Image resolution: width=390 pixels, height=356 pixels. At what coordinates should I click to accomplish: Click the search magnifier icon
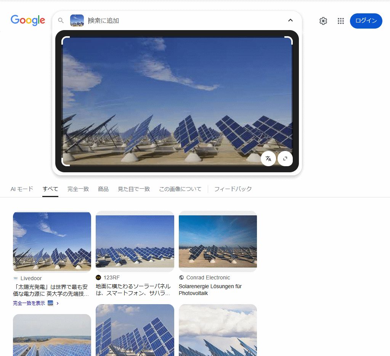point(61,21)
